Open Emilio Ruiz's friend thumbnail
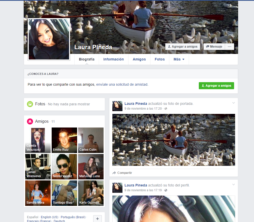254x222 pixels. [x=64, y=140]
